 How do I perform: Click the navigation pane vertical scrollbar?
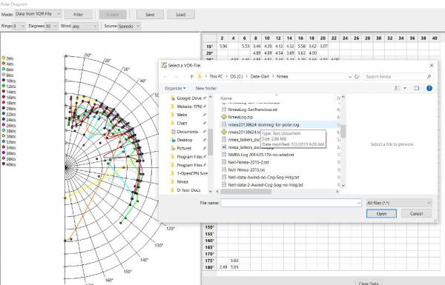(211, 141)
